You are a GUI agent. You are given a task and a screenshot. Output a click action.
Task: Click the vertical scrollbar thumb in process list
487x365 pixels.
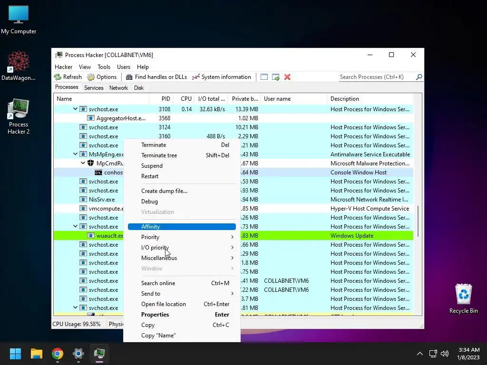point(418,221)
